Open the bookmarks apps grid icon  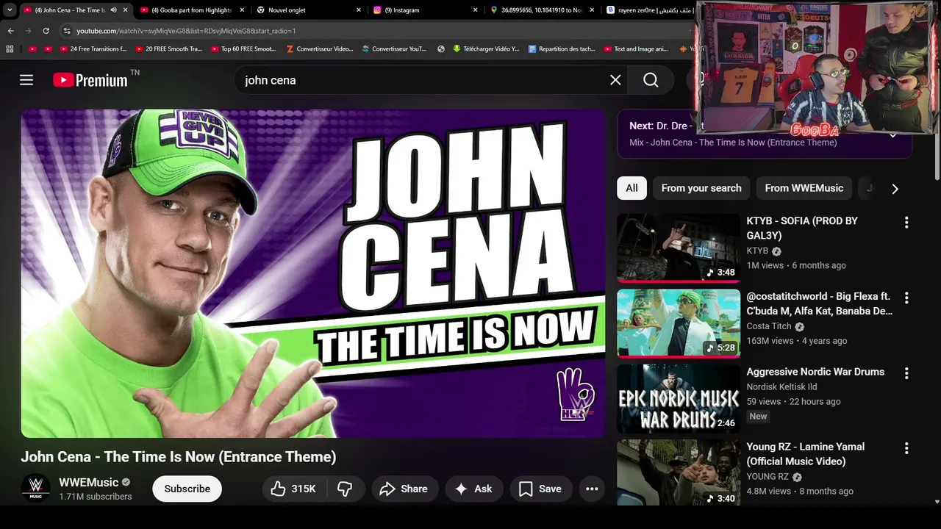point(10,49)
